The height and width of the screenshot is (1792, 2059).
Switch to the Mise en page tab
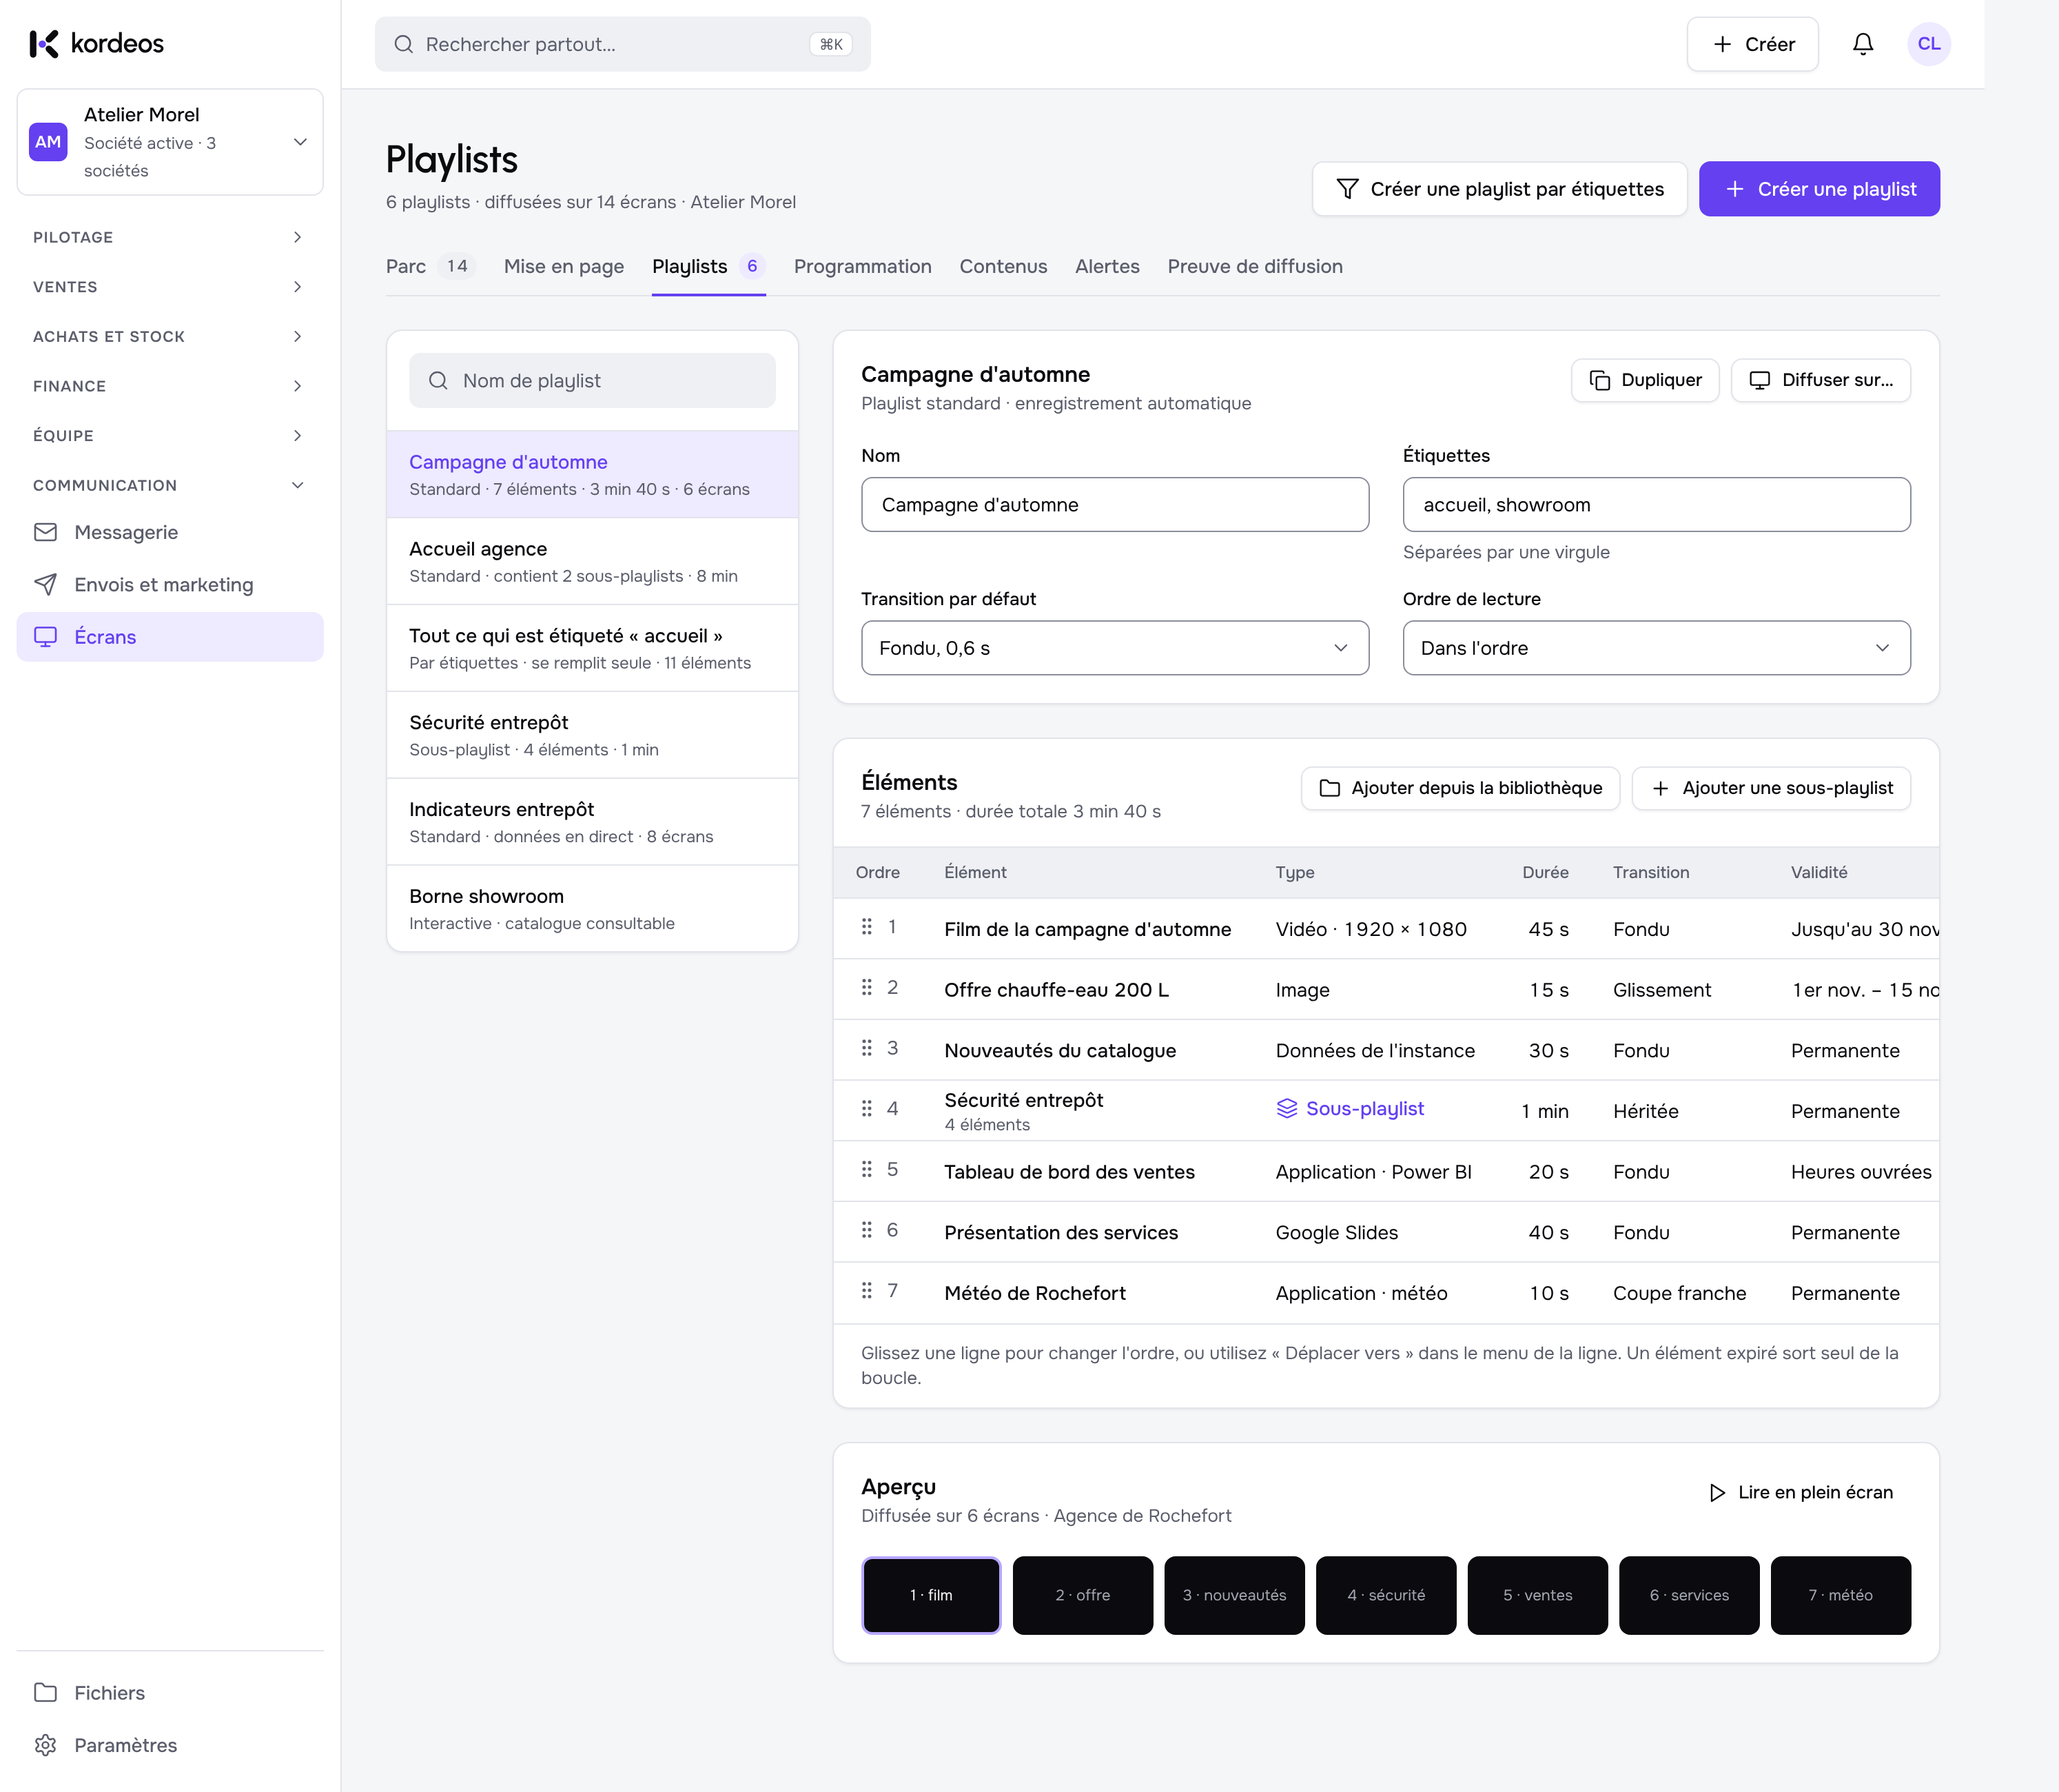point(563,266)
